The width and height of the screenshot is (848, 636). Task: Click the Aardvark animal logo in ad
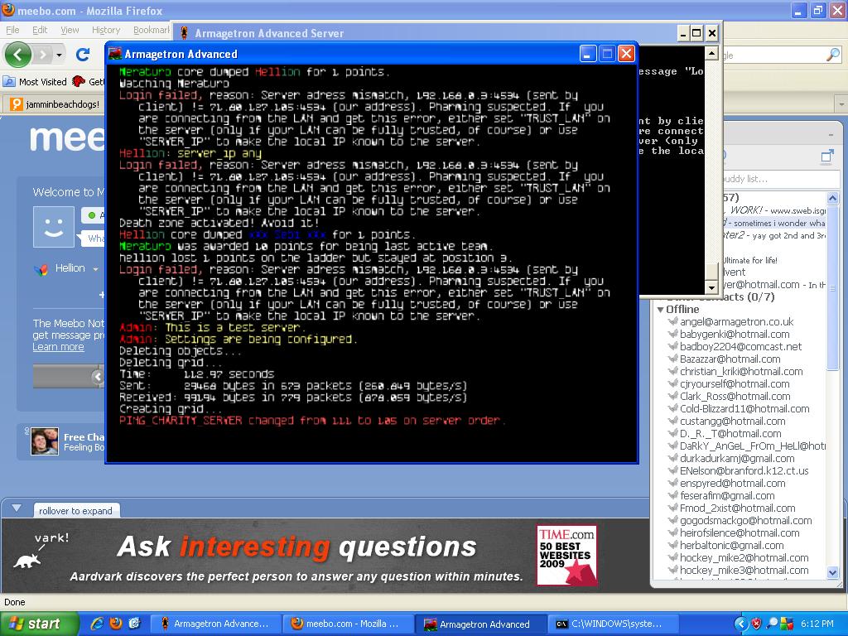click(x=29, y=560)
